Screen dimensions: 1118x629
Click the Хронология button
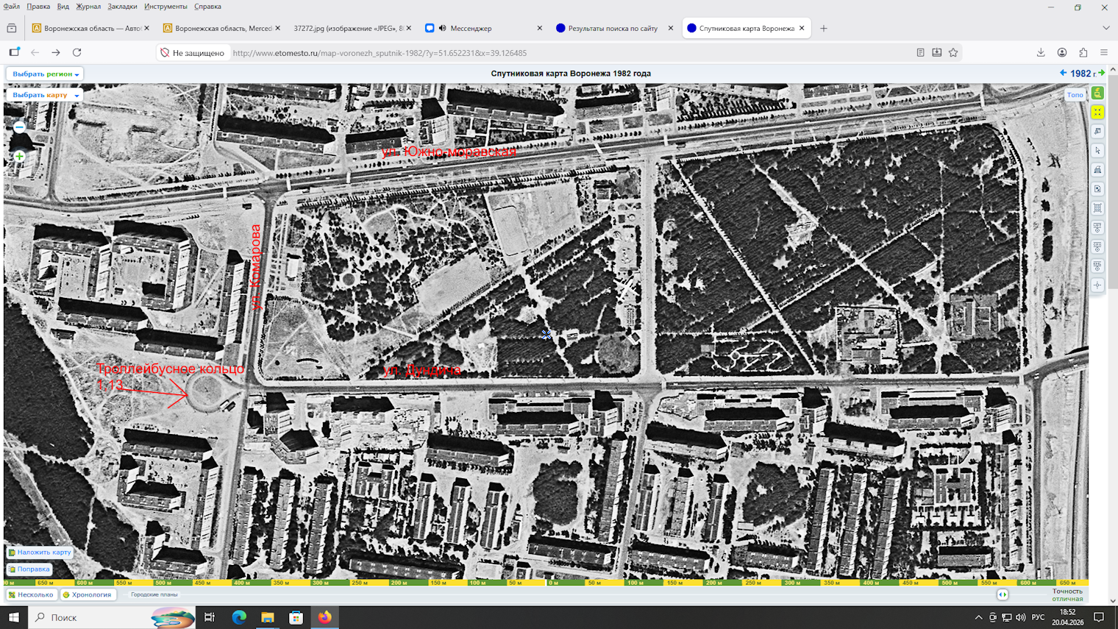pyautogui.click(x=87, y=594)
